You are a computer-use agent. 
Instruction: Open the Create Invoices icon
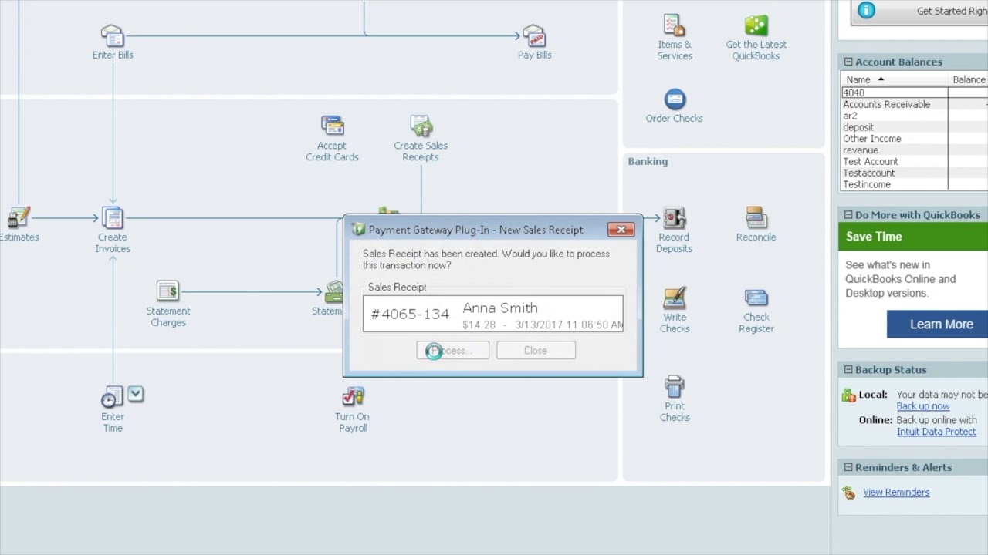(x=113, y=217)
